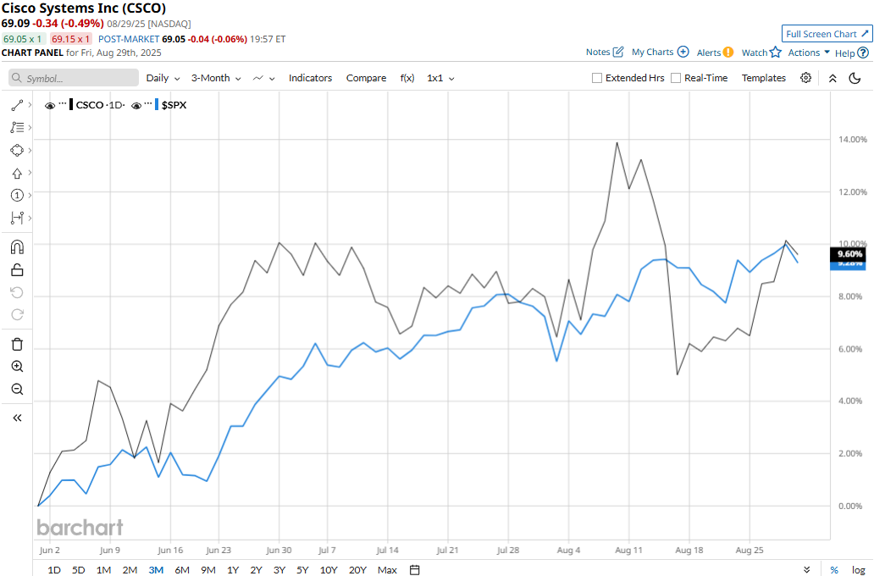Screen dimensions: 874x576
Task: Zoom in on the chart
Action: [17, 366]
